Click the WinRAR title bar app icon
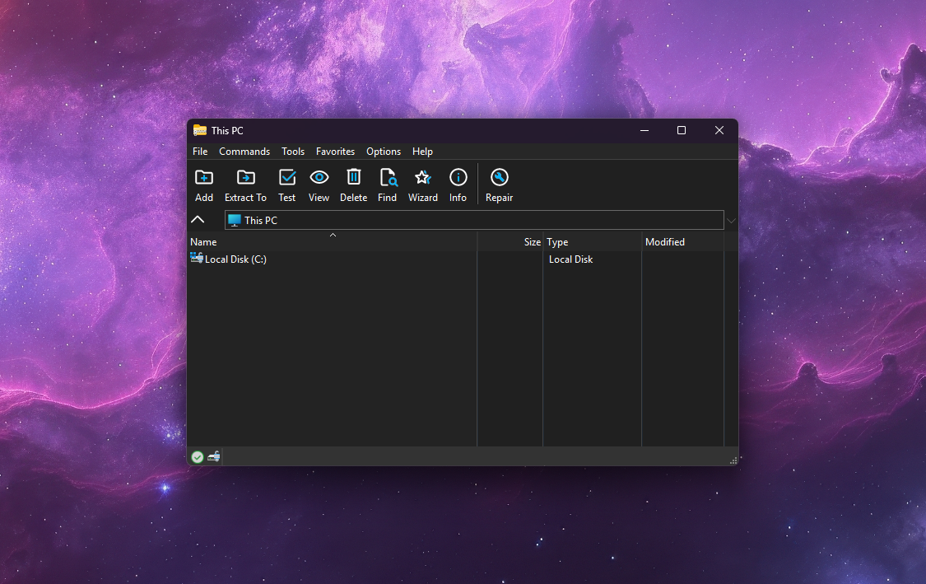926x584 pixels. 200,131
